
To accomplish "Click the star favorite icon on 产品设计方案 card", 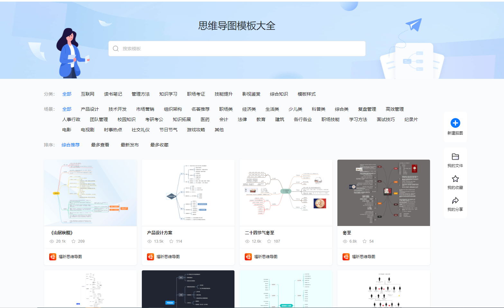I will [x=171, y=241].
